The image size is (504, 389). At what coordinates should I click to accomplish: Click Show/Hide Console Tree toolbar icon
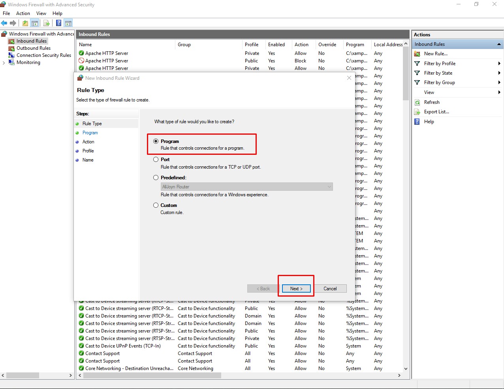[35, 23]
